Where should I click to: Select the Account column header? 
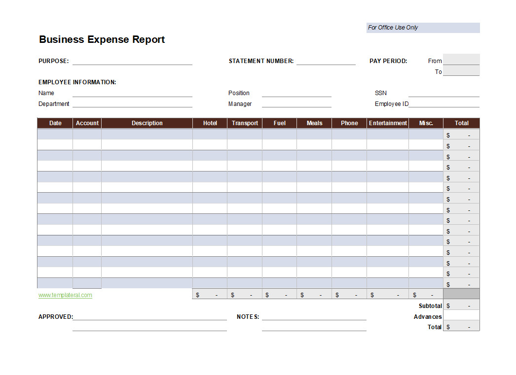[87, 123]
